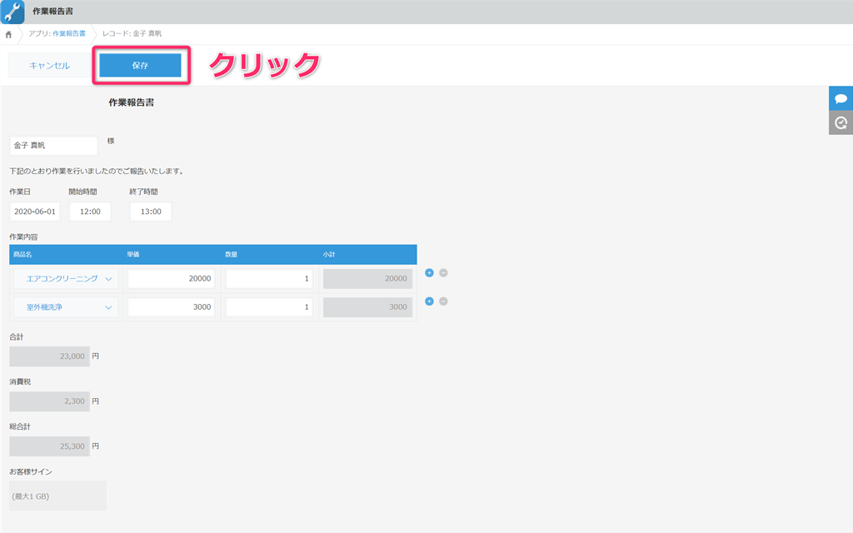Expand the エアコンクリーニング product dropdown

[x=66, y=278]
